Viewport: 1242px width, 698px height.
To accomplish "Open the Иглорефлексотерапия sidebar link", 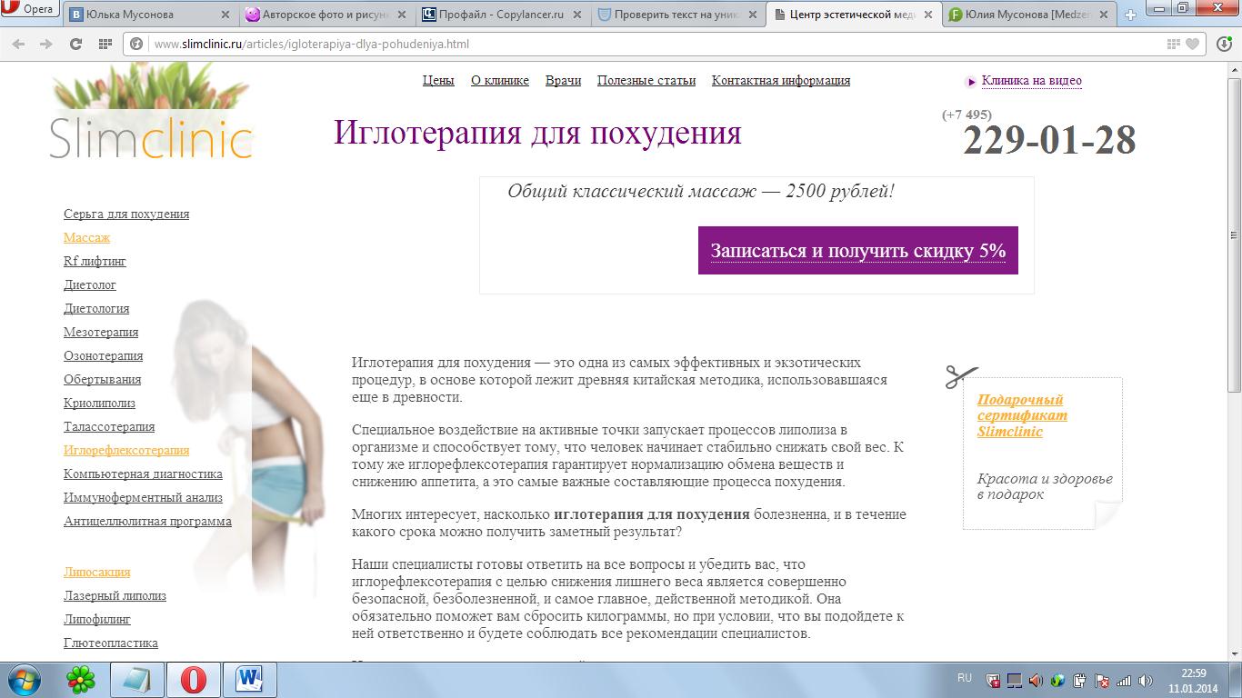I will click(x=125, y=450).
